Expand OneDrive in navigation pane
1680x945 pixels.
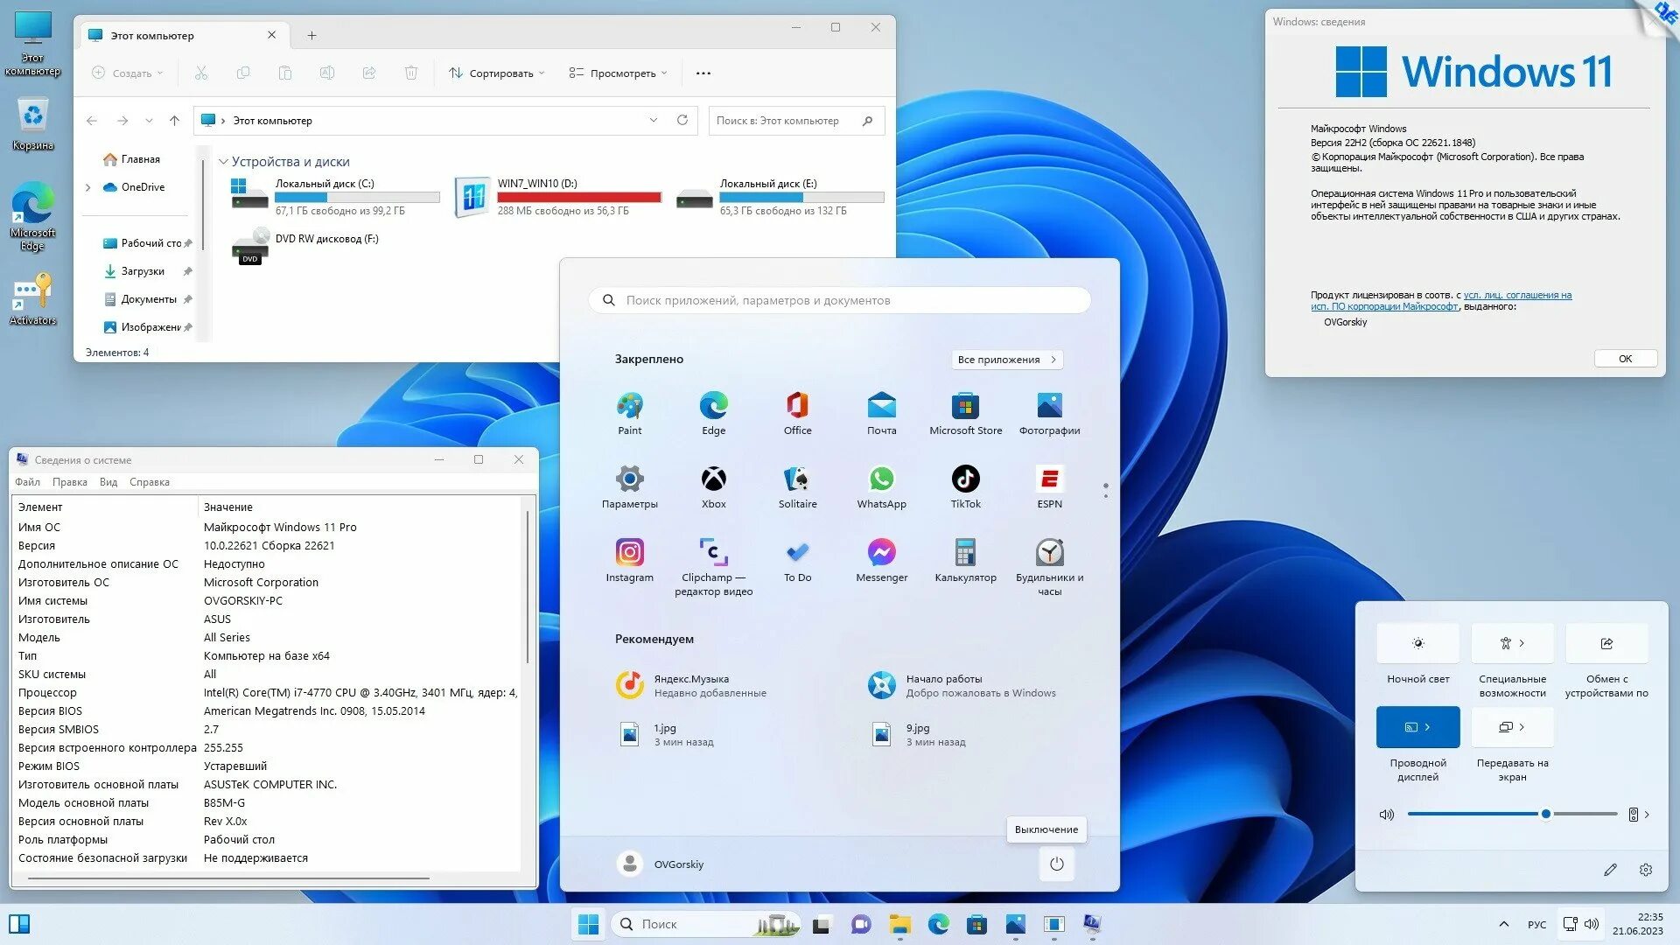[88, 187]
